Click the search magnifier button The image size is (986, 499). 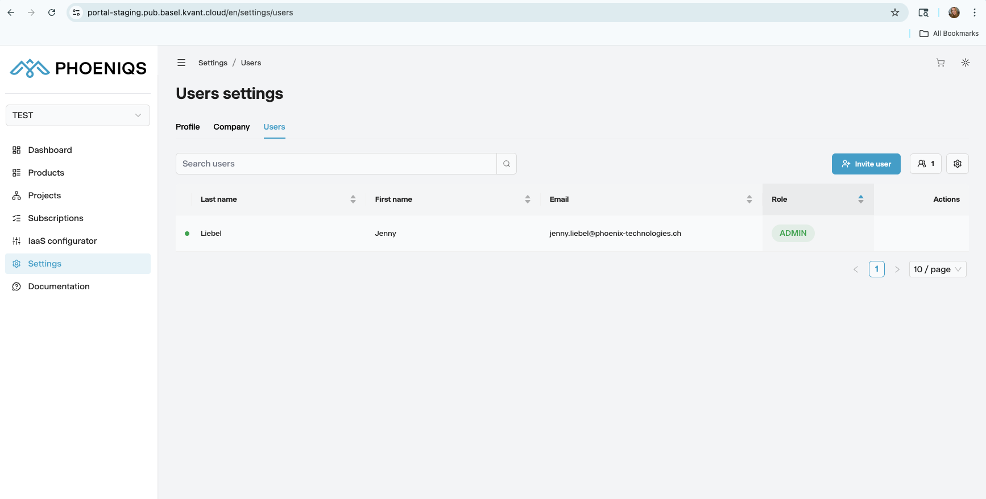(x=507, y=164)
